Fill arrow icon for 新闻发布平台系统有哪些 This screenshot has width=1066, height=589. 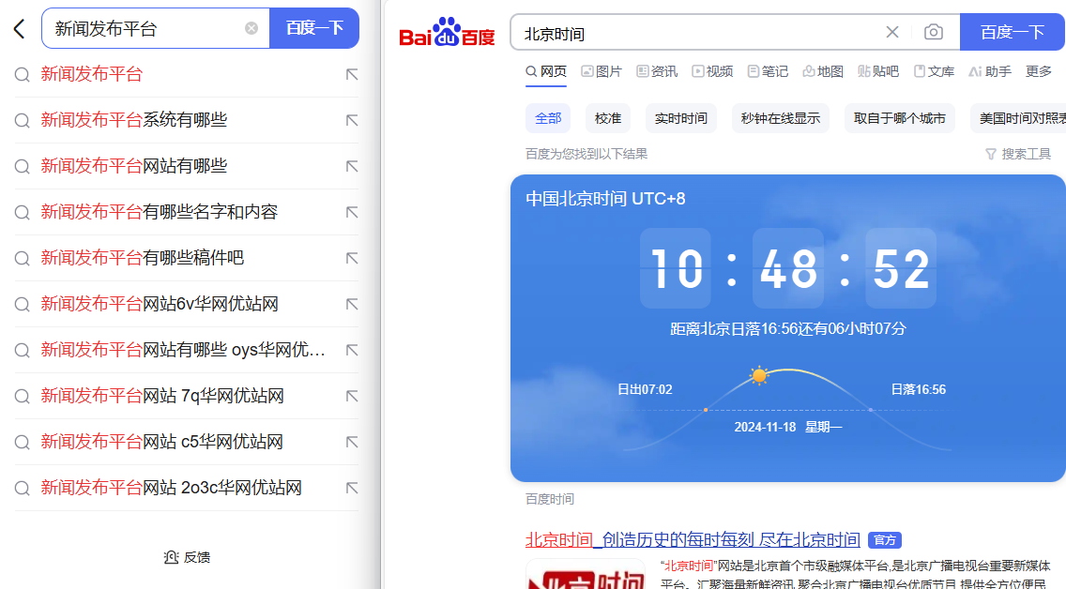pyautogui.click(x=352, y=120)
